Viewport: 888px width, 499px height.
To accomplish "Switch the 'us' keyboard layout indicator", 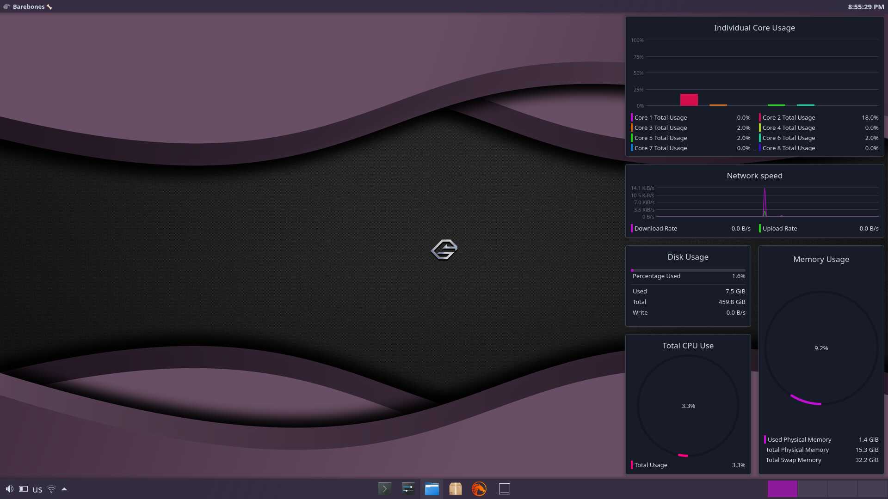I will point(37,489).
